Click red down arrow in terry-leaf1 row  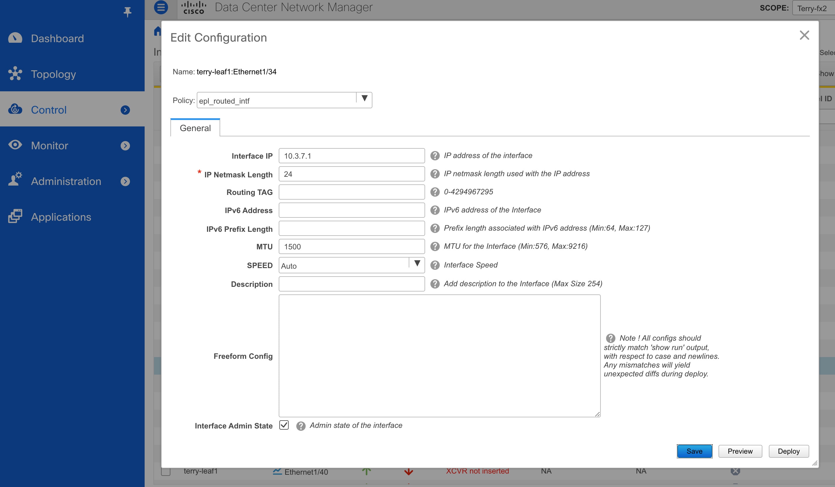(x=408, y=472)
